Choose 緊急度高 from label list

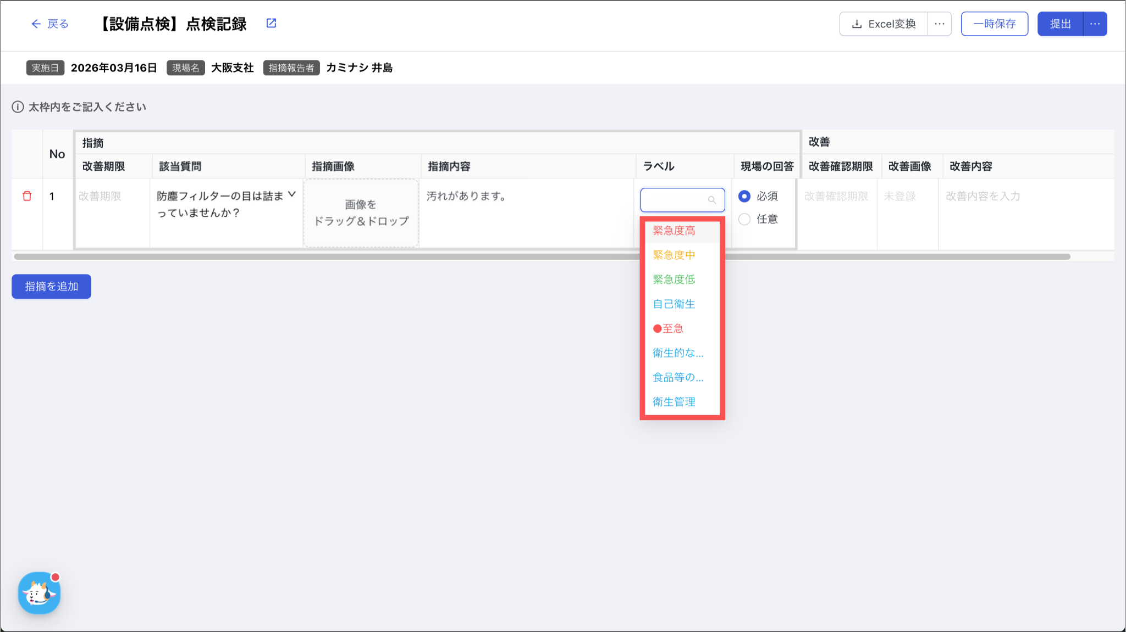point(674,231)
